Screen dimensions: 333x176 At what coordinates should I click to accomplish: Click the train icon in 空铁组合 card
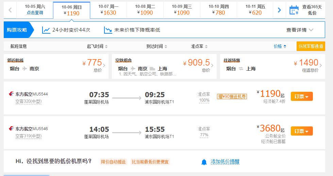coord(152,69)
